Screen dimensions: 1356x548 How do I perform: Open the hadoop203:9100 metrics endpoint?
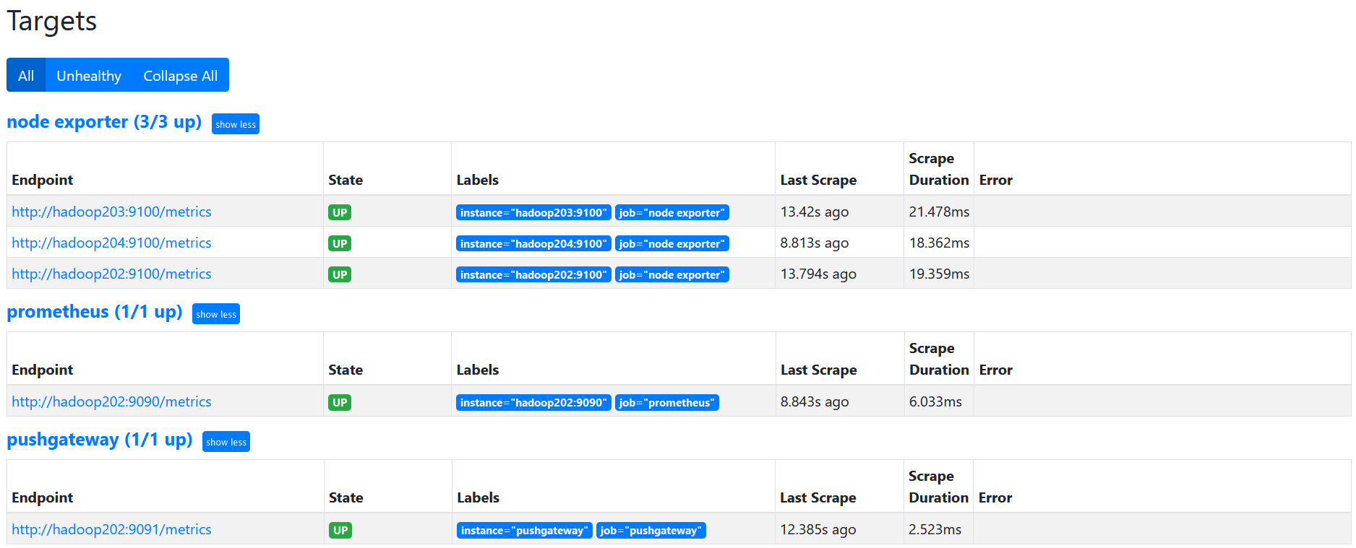coord(112,212)
